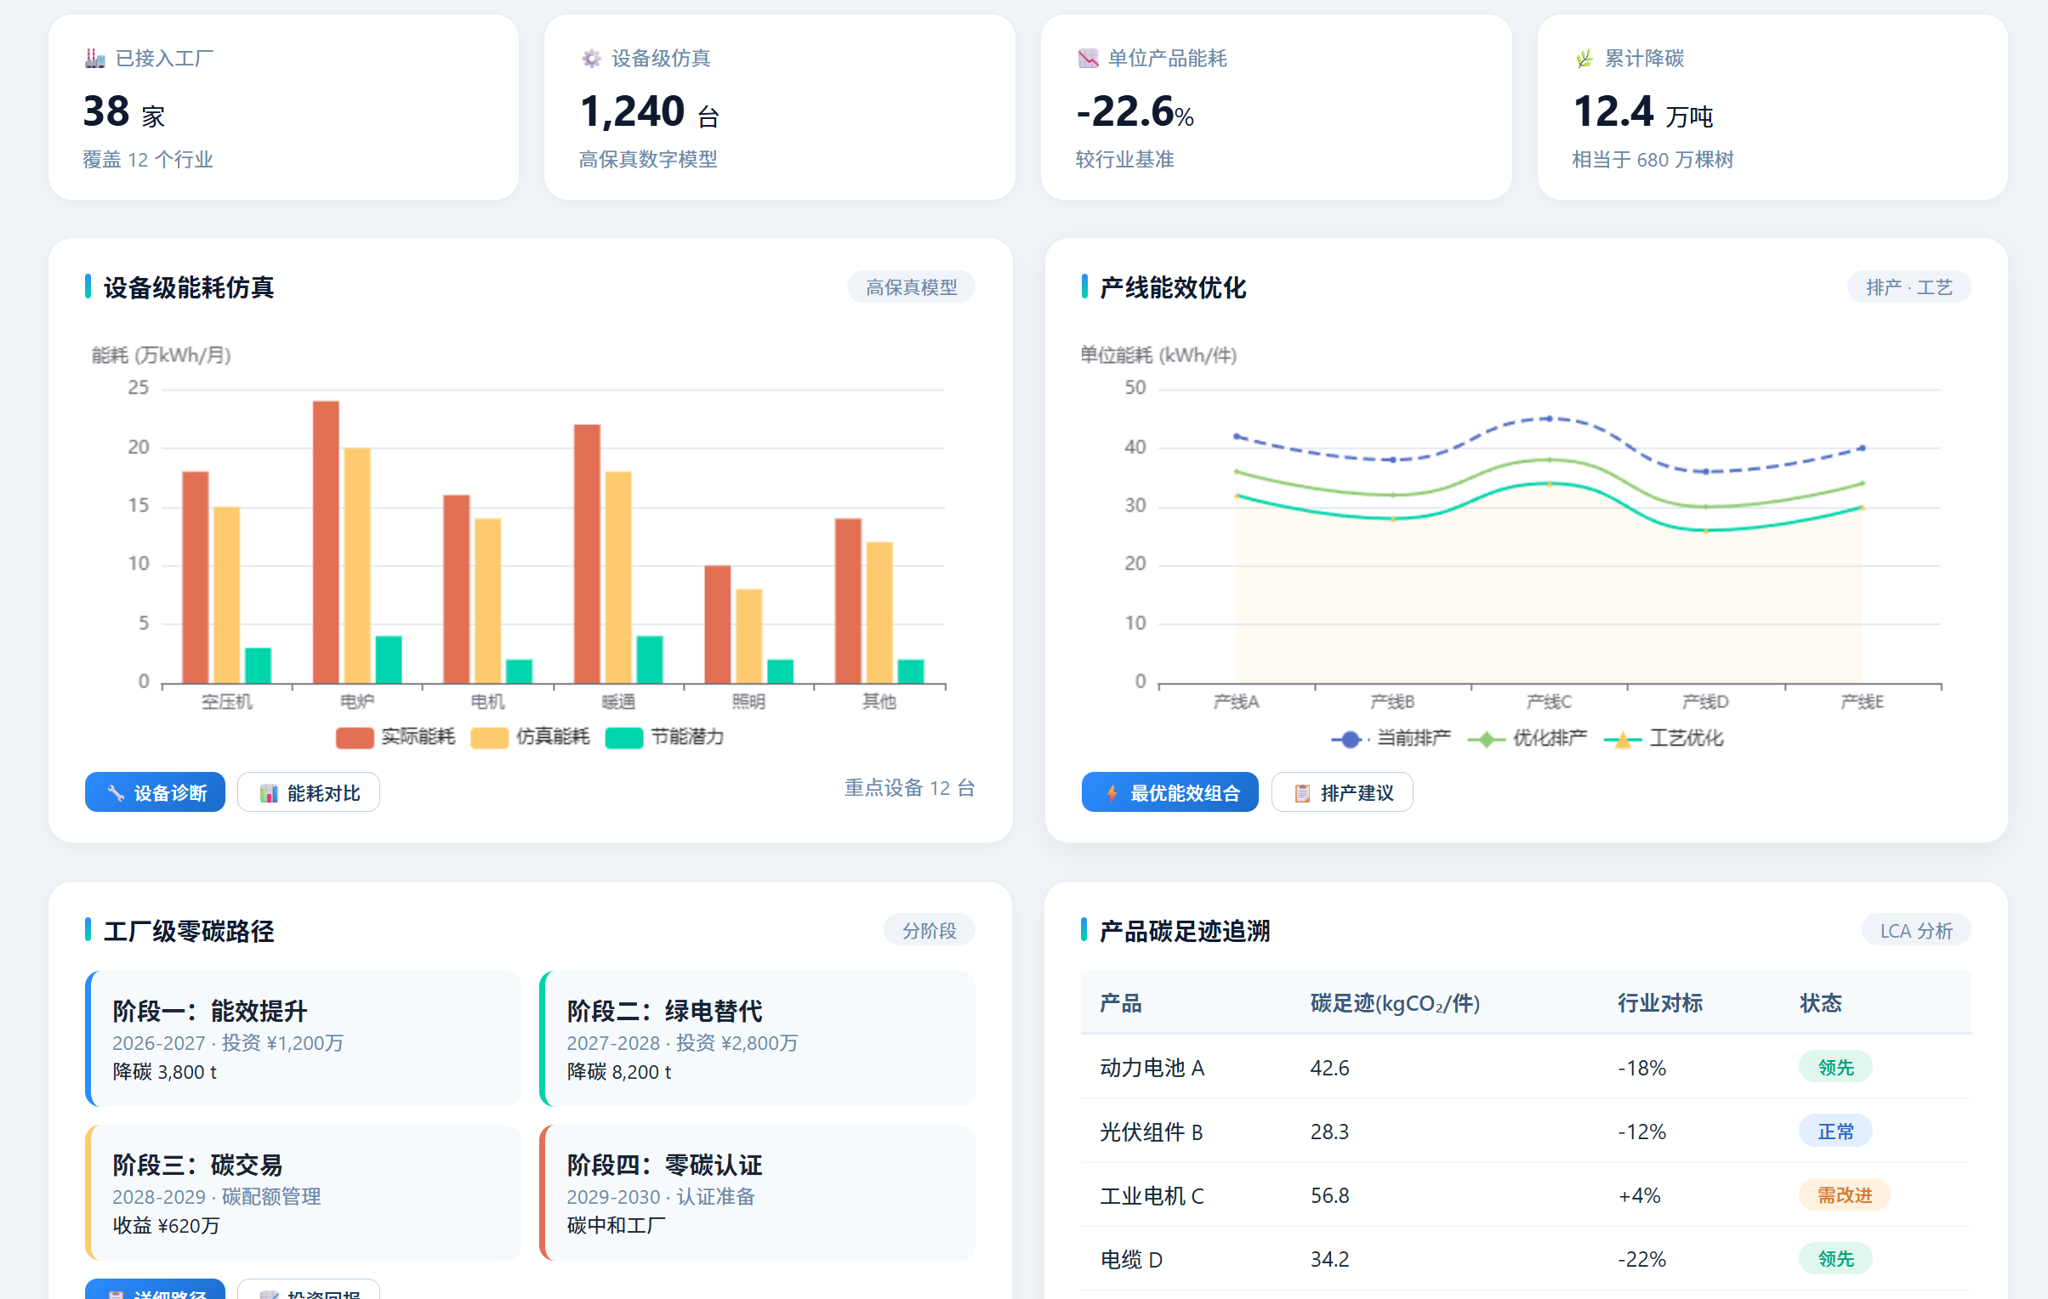
Task: Toggle 当前排产 line in chart legend
Action: [1391, 739]
